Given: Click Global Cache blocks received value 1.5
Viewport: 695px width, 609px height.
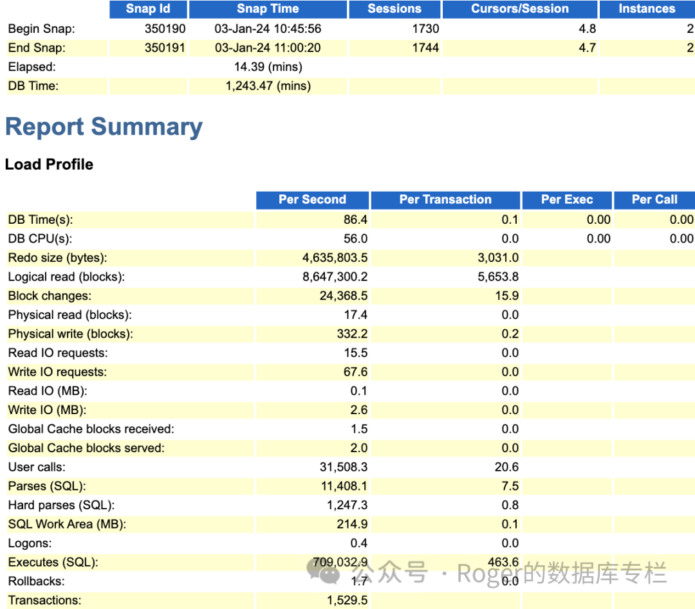Looking at the screenshot, I should coord(360,429).
